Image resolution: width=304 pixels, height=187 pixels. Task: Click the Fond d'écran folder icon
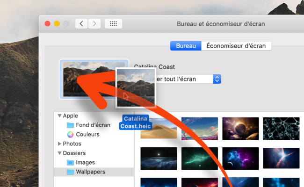(70, 125)
